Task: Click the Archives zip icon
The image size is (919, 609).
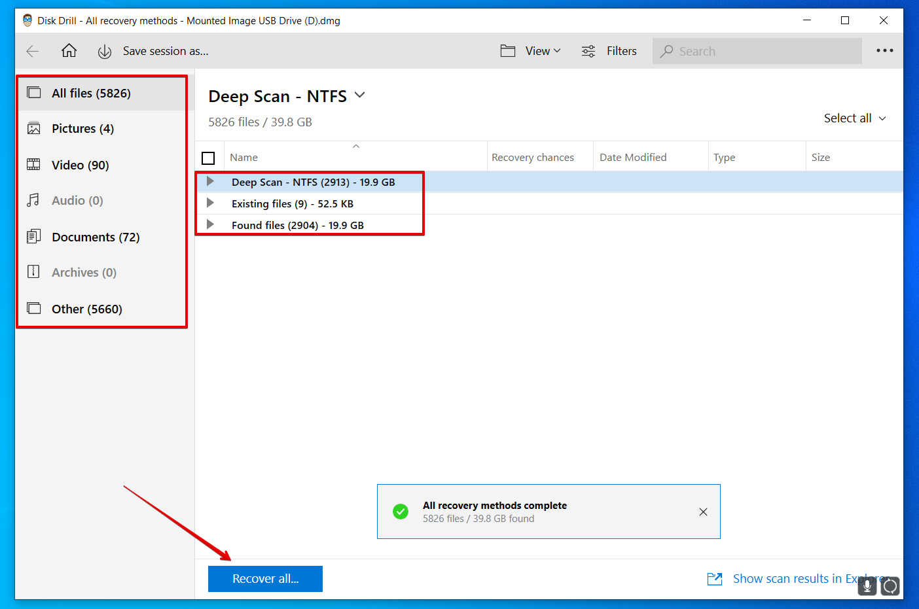Action: 33,271
